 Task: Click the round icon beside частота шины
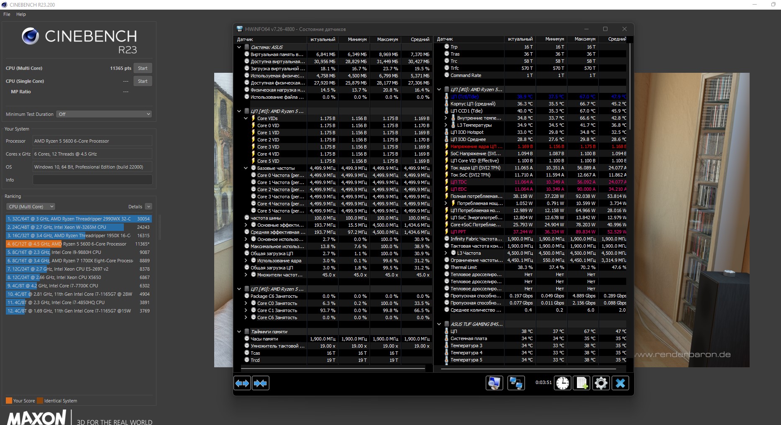click(x=247, y=218)
